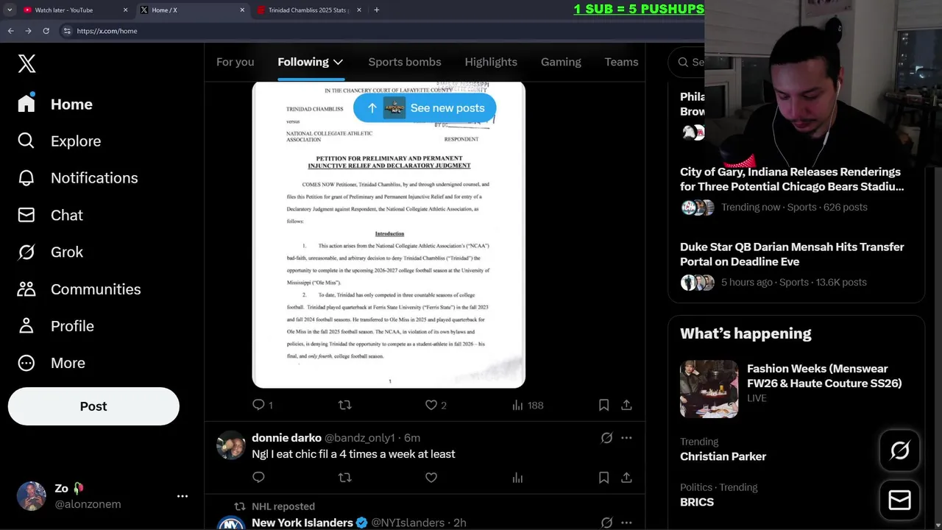The width and height of the screenshot is (942, 530).
Task: Click the Post button
Action: tap(93, 406)
